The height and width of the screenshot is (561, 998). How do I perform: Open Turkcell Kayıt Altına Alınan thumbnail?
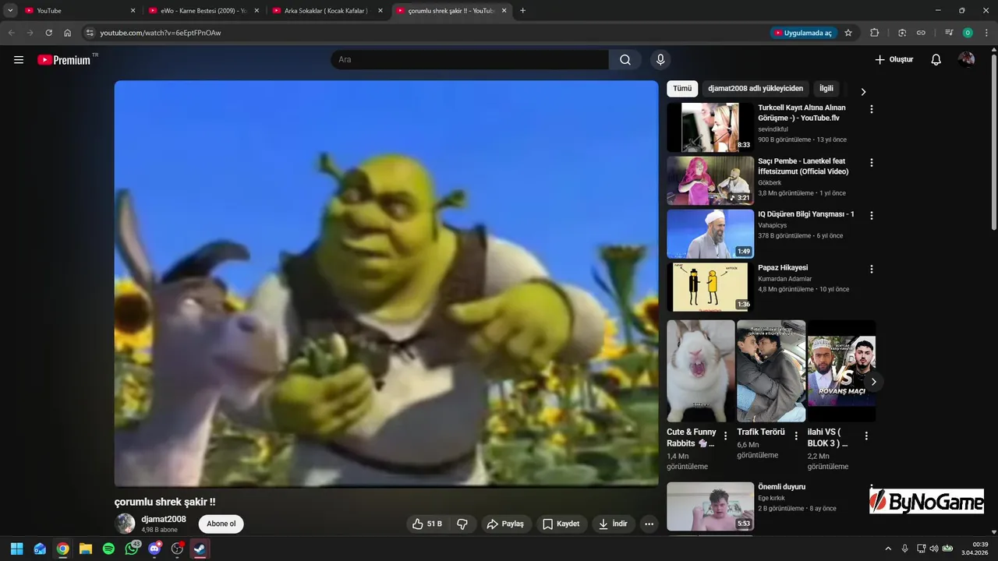(710, 127)
